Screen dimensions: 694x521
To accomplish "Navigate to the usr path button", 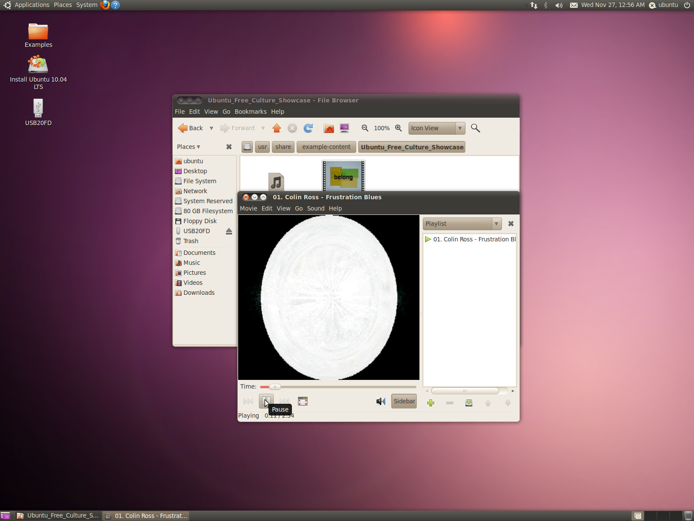I will [262, 147].
